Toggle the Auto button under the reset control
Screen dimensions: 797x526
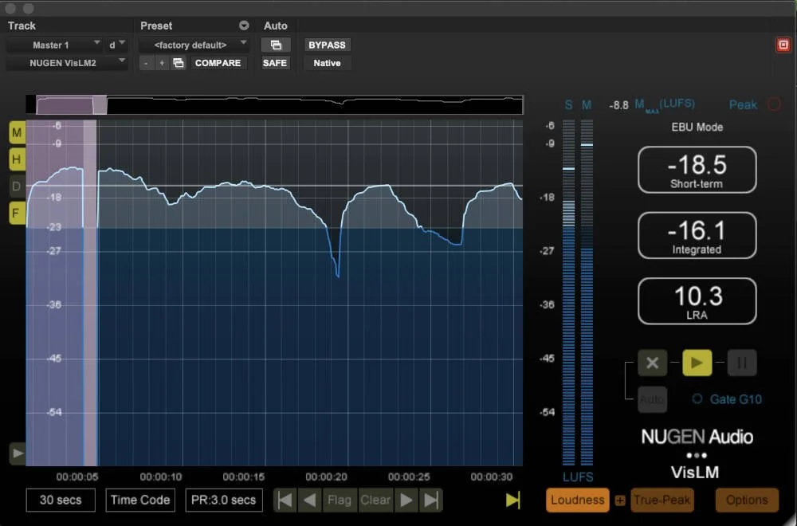coord(653,399)
